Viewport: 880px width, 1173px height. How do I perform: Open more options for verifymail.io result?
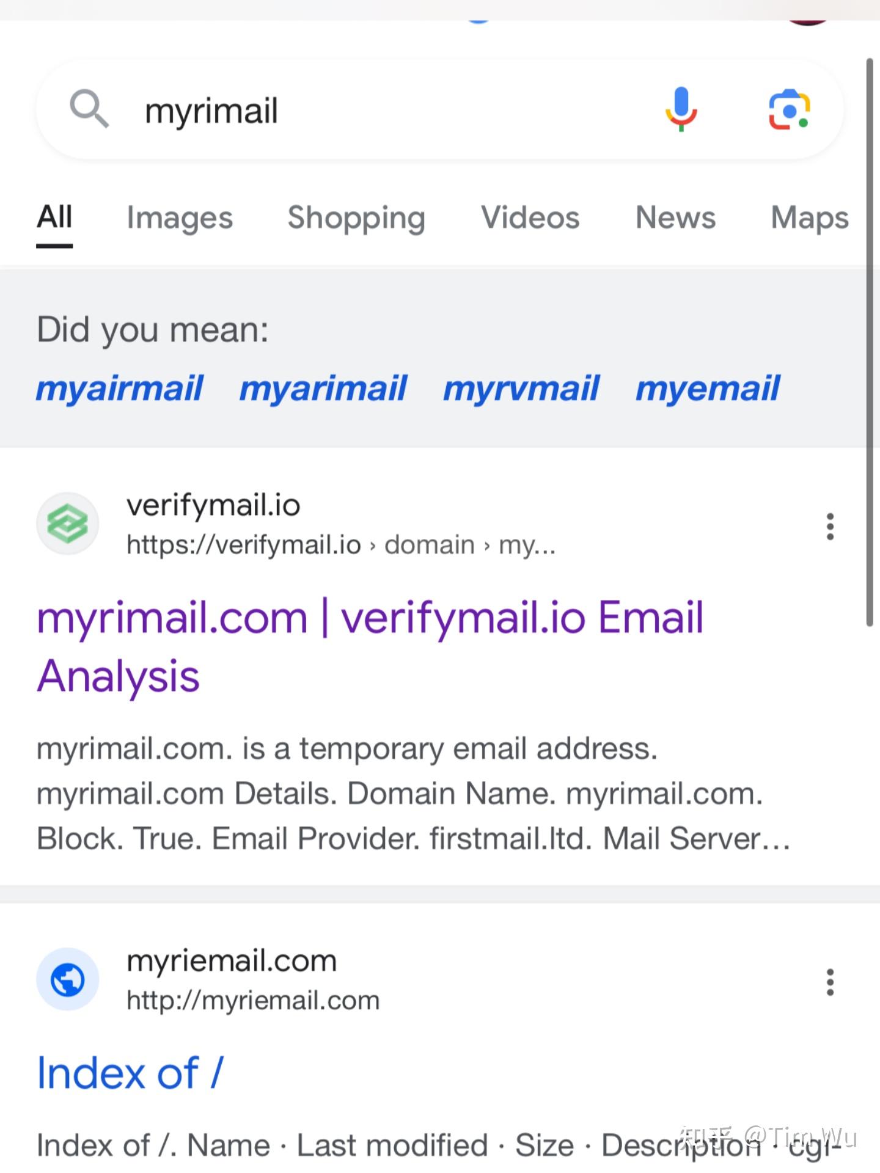pos(830,526)
